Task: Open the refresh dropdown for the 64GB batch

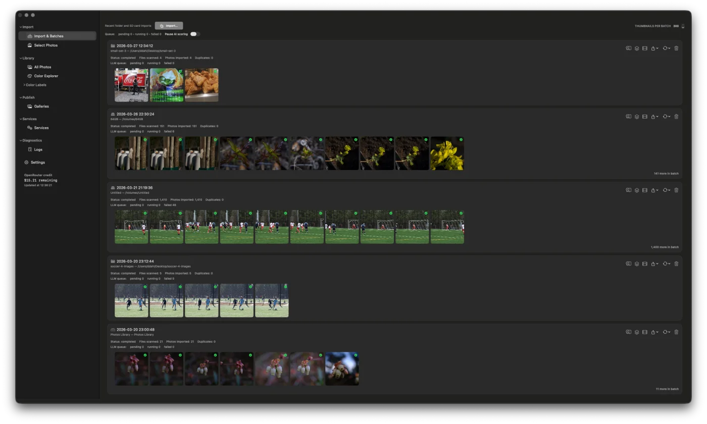Action: pyautogui.click(x=666, y=117)
